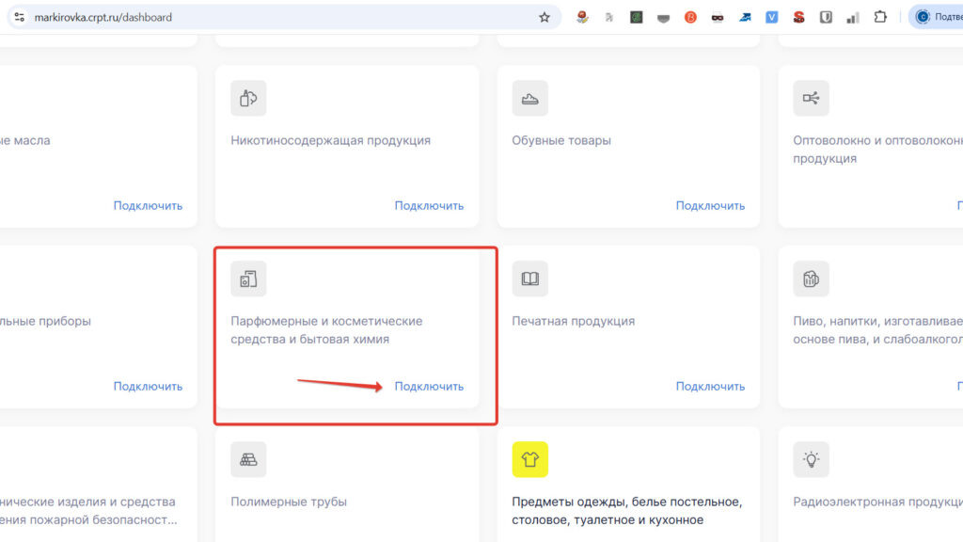
Task: Click the Подтве profile chip at top right
Action: 937,16
